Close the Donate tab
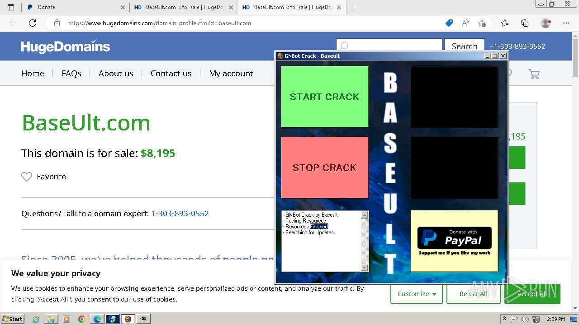The width and height of the screenshot is (579, 325). (123, 7)
